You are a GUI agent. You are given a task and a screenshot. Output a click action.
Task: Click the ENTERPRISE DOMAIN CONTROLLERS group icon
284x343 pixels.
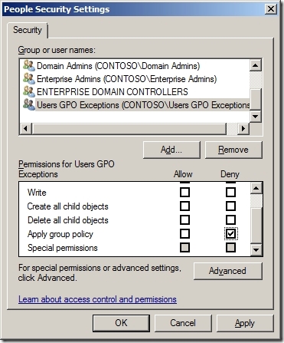click(29, 91)
